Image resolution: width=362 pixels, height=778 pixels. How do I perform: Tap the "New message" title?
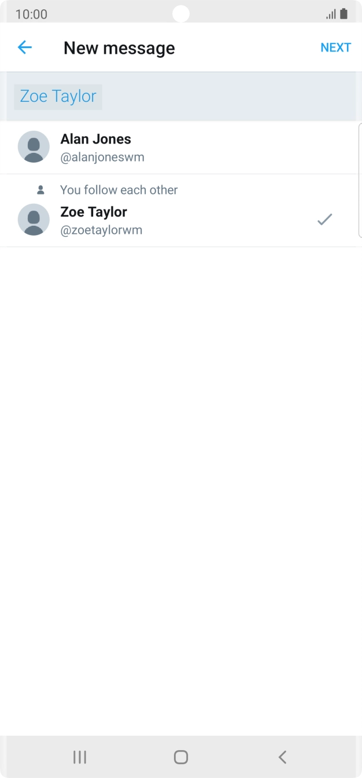point(119,48)
